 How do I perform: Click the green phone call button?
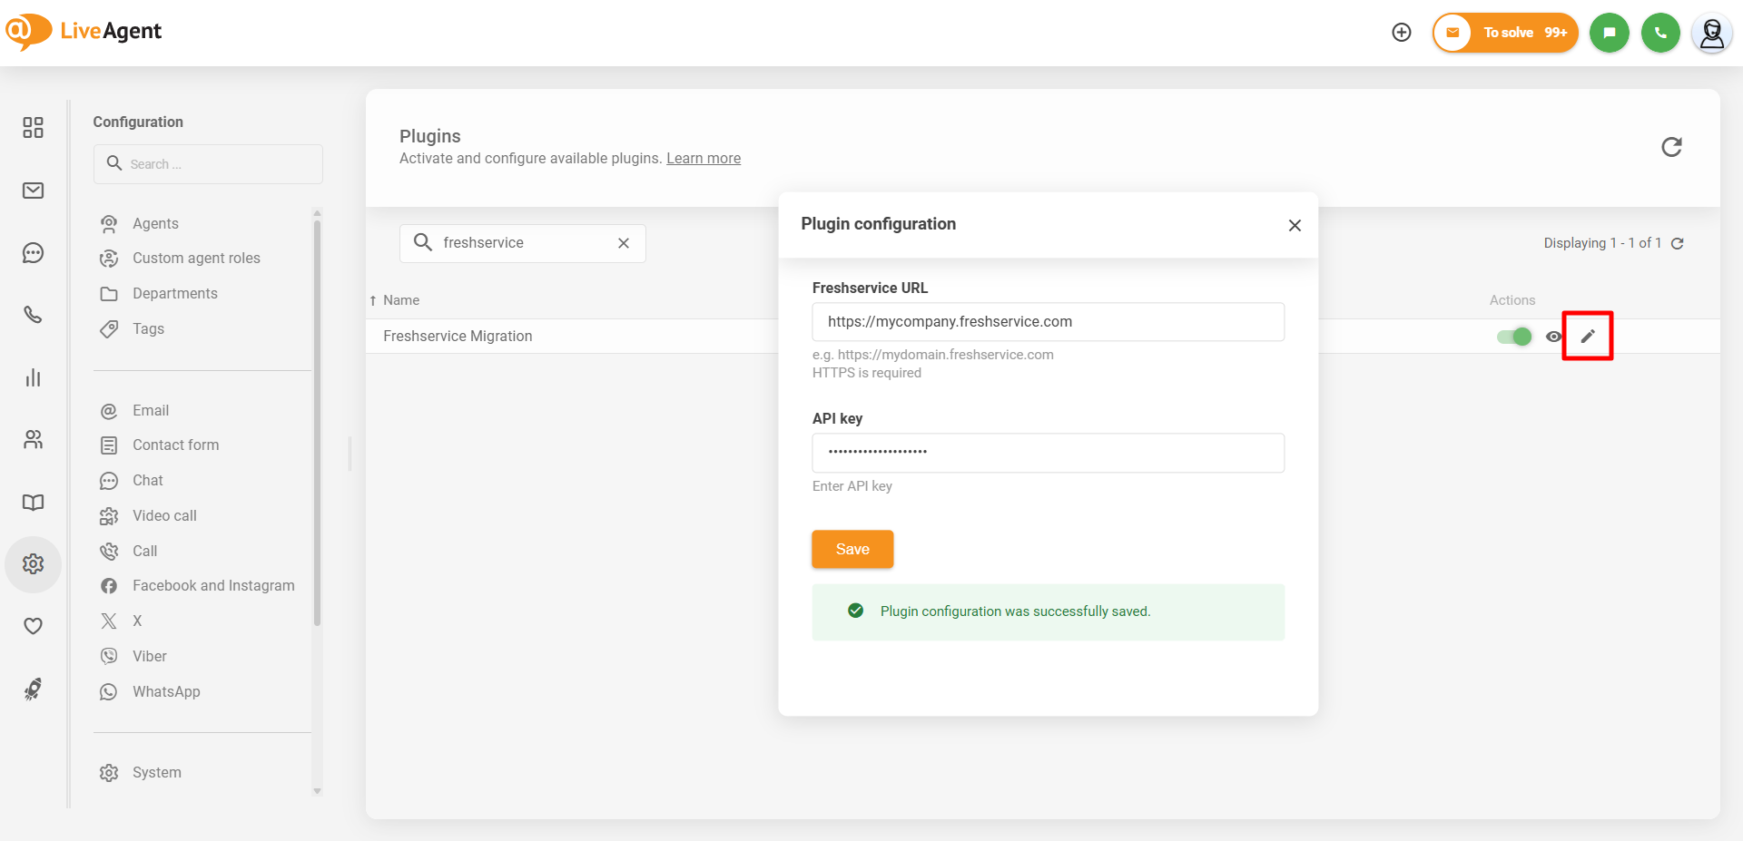[1660, 33]
